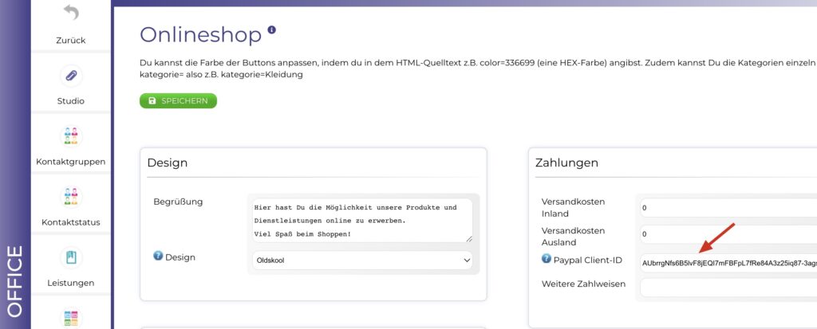Focus the Versandkosten Inland field
This screenshot has width=817, height=329.
[726, 207]
